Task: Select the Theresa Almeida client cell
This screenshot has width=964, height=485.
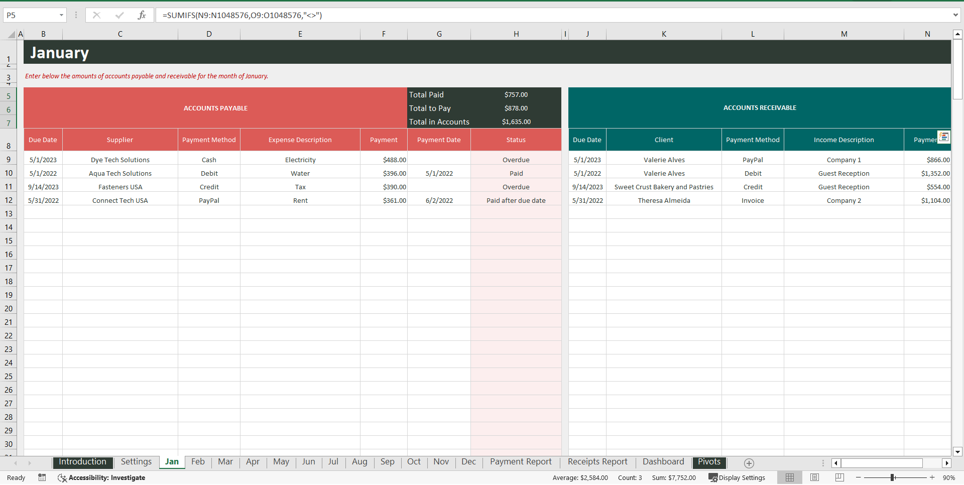Action: click(x=664, y=200)
